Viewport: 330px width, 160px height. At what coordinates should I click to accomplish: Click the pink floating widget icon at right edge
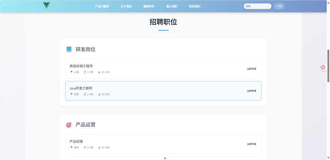click(323, 67)
